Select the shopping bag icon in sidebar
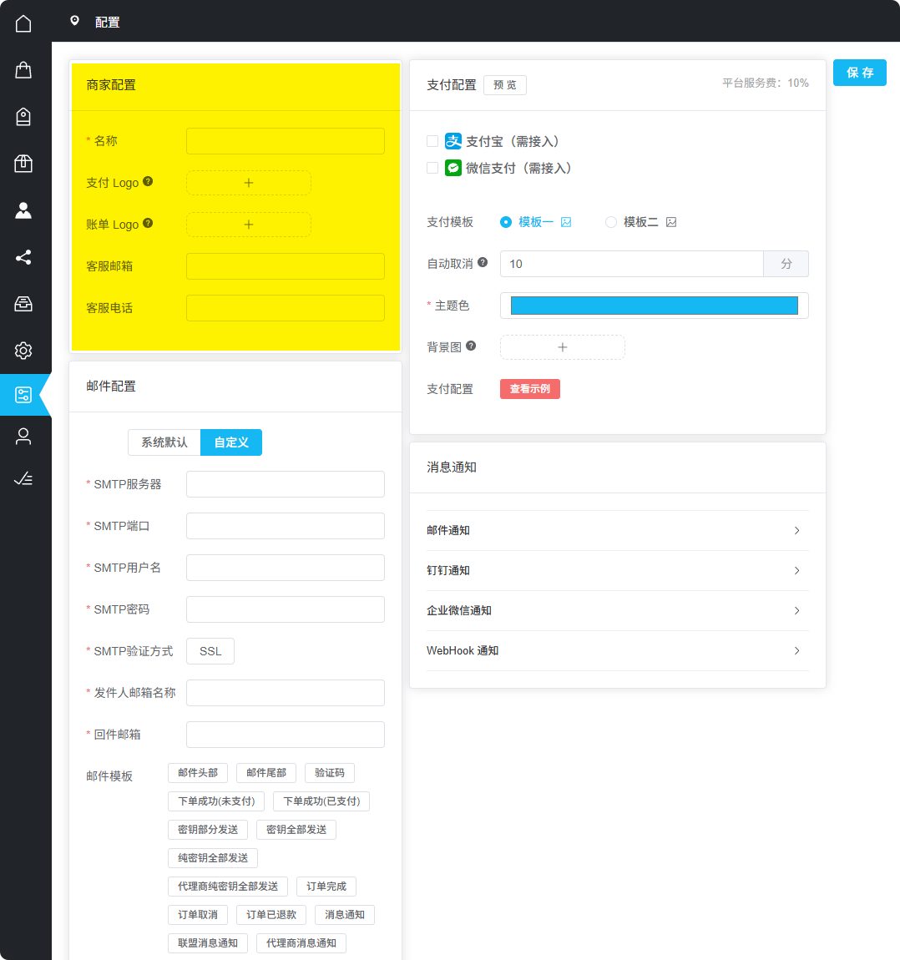Viewport: 900px width, 960px height. coord(23,70)
